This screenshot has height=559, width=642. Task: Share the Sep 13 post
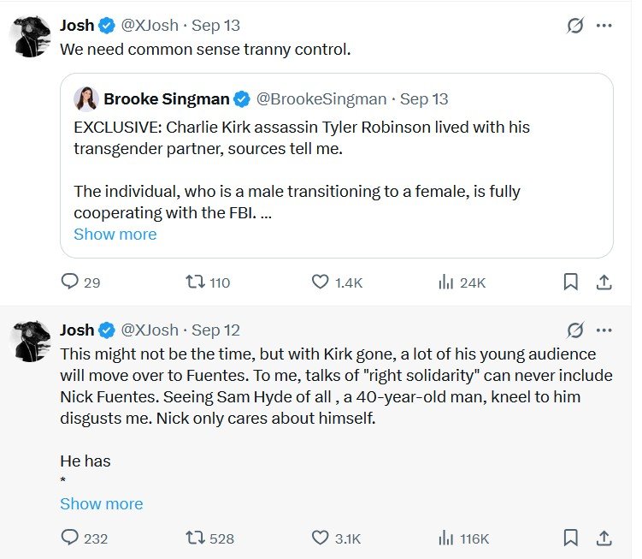point(603,282)
